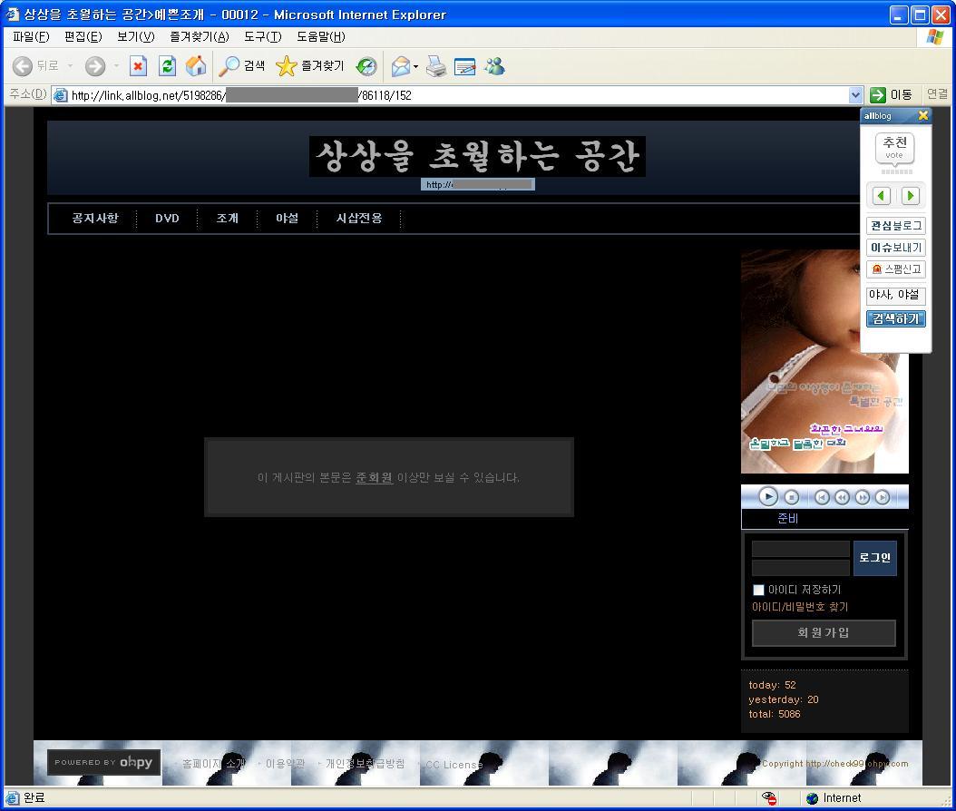Click the 회원가입 button
The height and width of the screenshot is (811, 956).
click(x=824, y=632)
